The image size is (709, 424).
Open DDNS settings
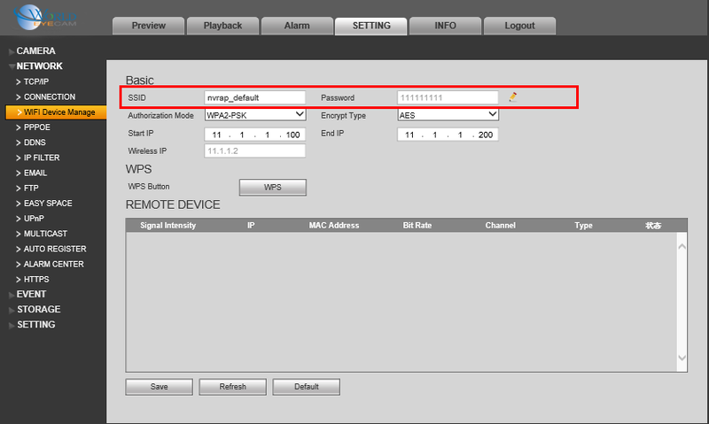[35, 143]
